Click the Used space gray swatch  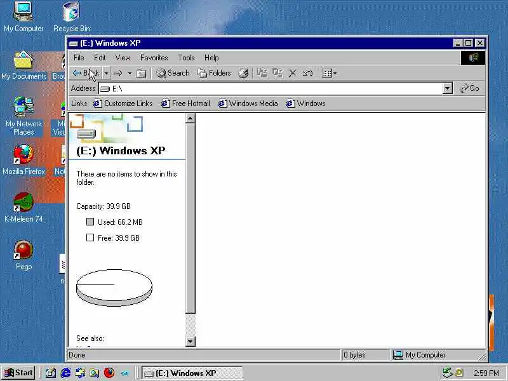(90, 222)
